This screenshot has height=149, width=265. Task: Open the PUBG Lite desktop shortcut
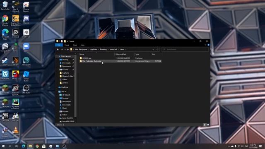click(5, 117)
